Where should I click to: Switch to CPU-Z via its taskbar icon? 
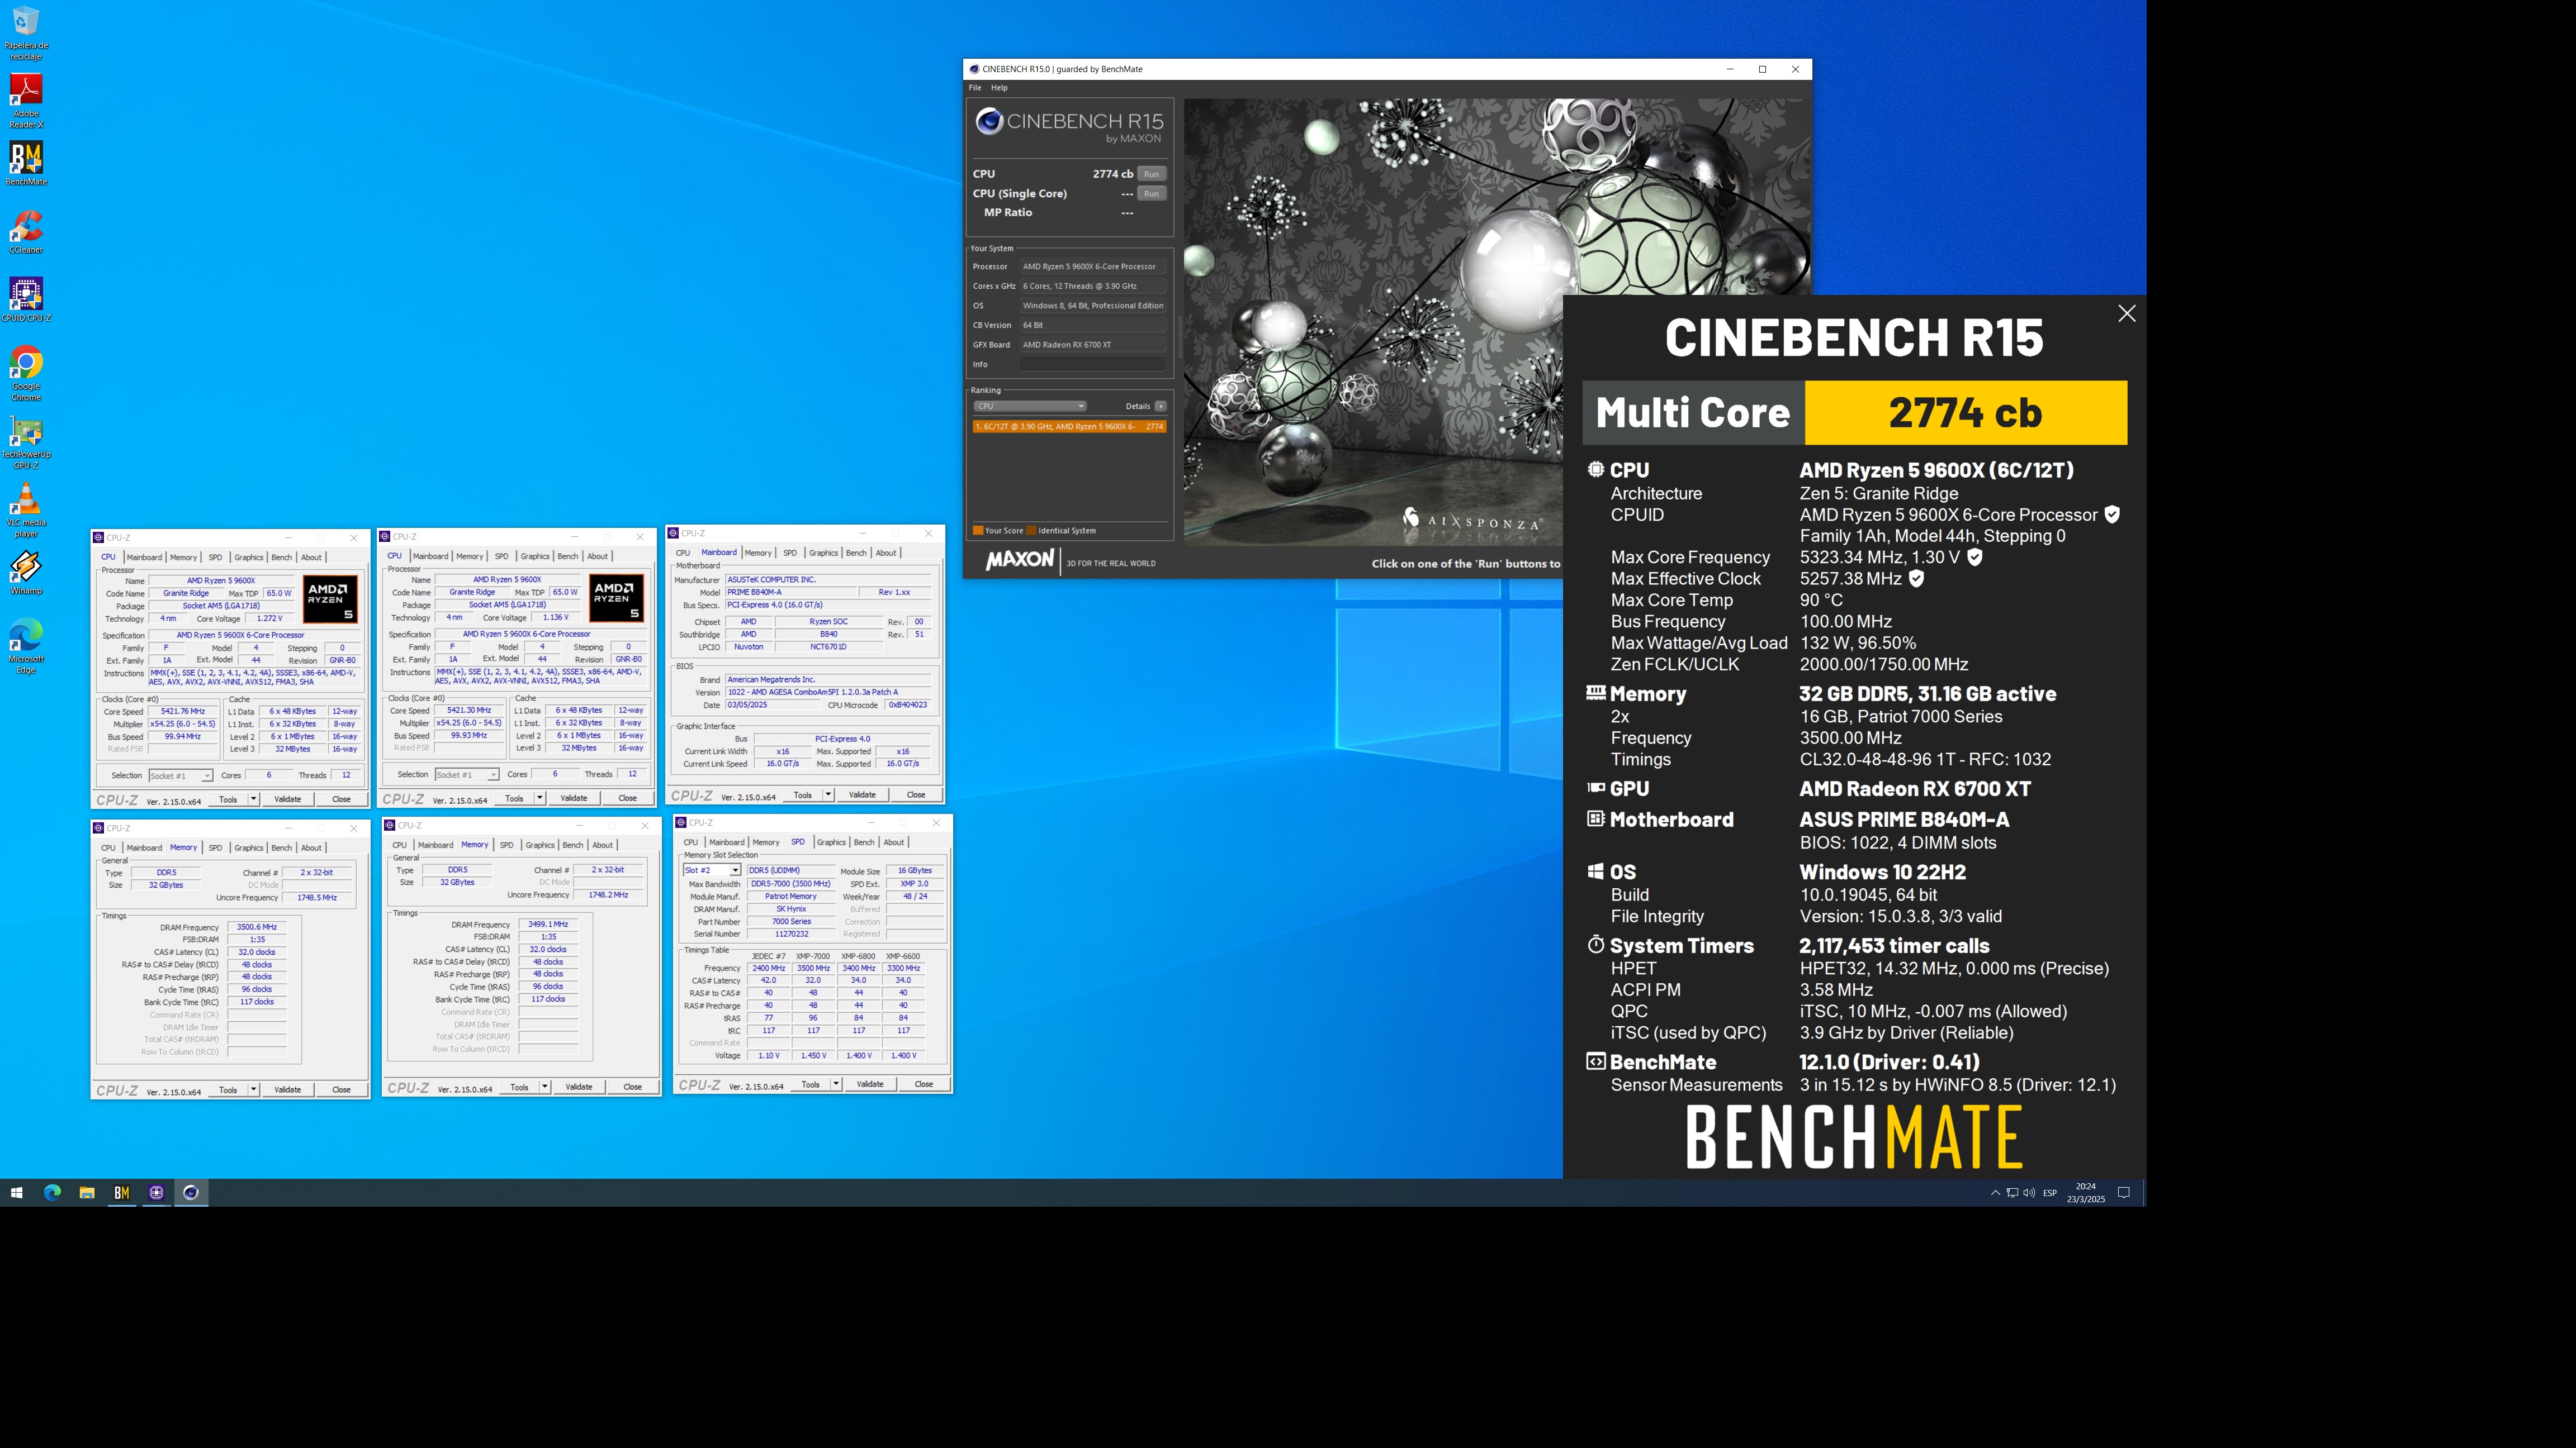tap(156, 1192)
